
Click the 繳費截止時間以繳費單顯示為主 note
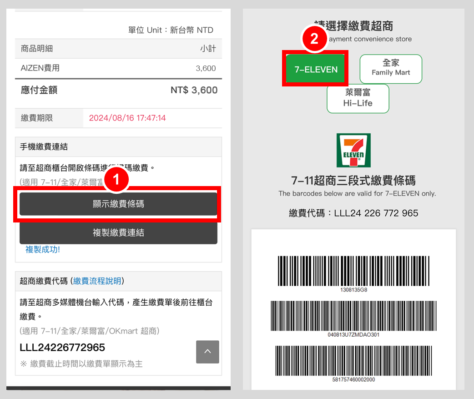click(x=81, y=364)
